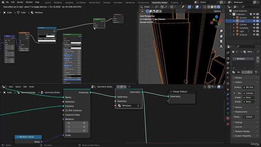Open the Add menu in the geometry node editor

pyautogui.click(x=25, y=87)
